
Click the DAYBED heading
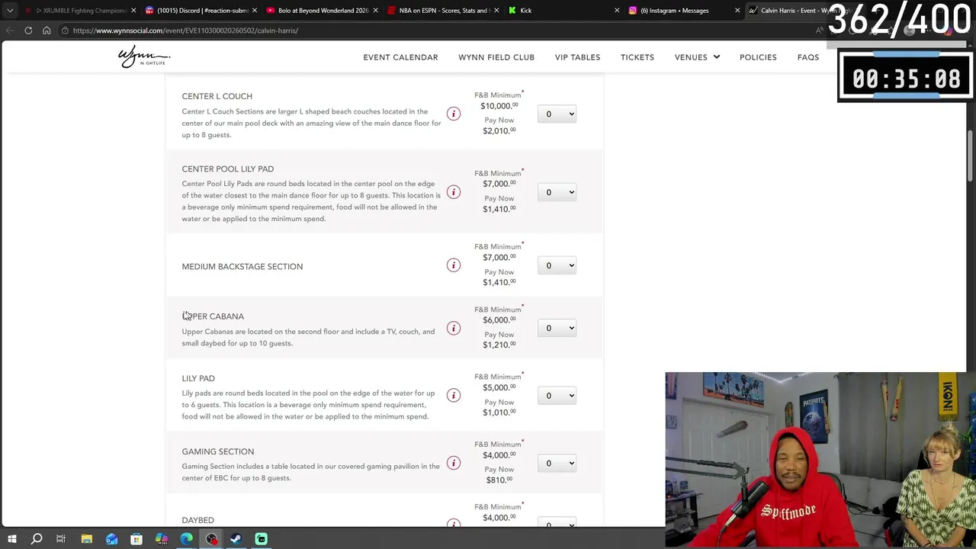(x=197, y=520)
